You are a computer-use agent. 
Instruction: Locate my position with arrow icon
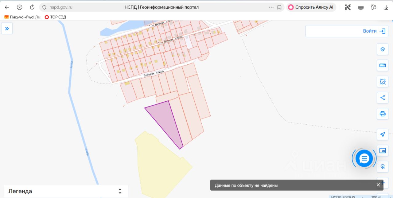point(383,134)
